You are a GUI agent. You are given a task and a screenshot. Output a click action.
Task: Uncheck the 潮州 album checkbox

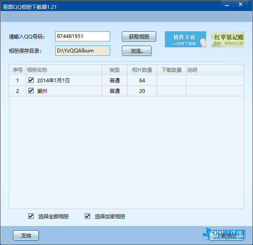coord(31,91)
